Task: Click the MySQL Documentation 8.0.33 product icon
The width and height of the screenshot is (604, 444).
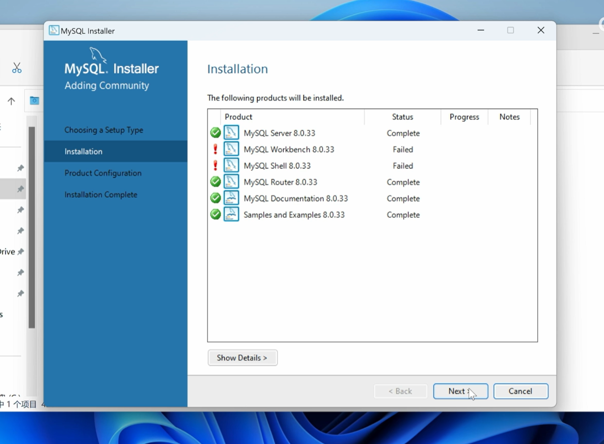Action: 231,198
